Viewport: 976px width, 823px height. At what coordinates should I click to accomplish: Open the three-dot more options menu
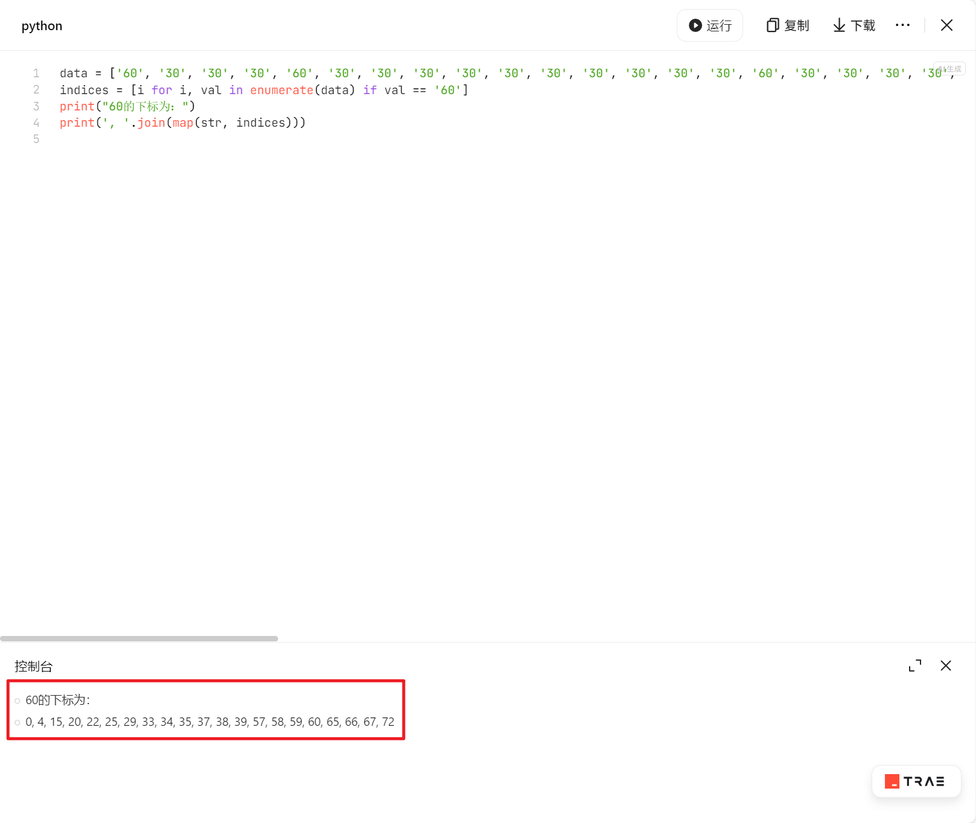(902, 25)
